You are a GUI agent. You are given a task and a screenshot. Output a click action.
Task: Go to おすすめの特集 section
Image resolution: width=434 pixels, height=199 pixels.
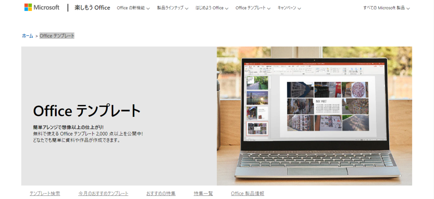161,194
